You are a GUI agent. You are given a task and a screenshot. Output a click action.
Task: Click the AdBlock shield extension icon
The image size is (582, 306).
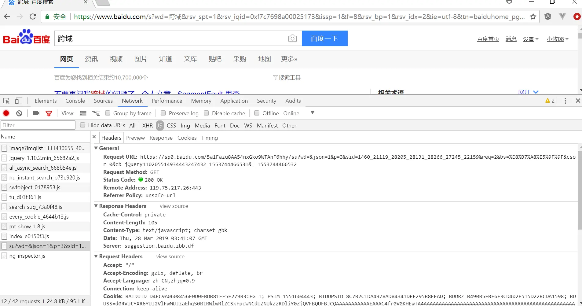point(548,17)
